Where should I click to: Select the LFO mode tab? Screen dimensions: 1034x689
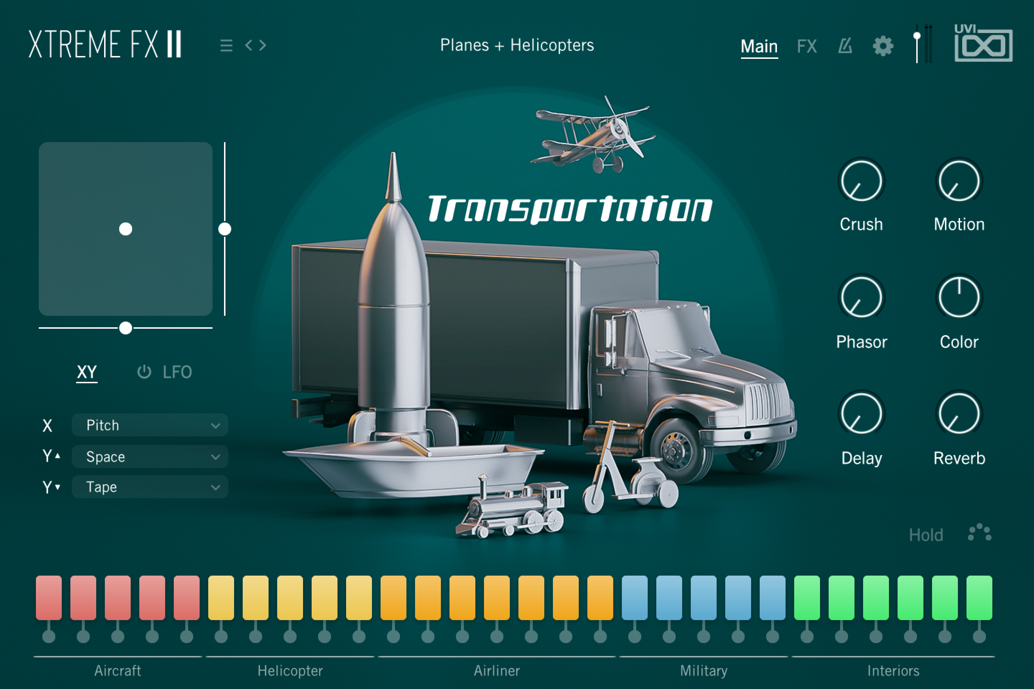(177, 372)
